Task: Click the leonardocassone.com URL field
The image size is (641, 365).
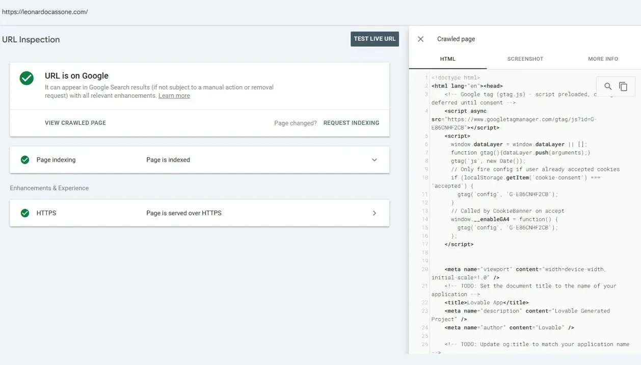Action: click(x=45, y=12)
